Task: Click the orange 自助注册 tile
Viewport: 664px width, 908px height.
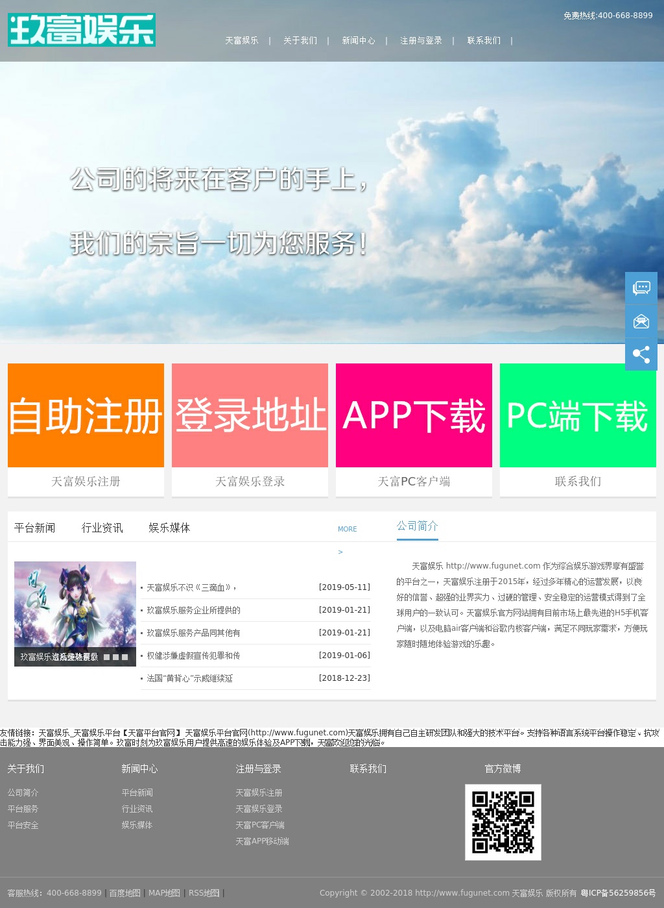Action: (x=86, y=415)
